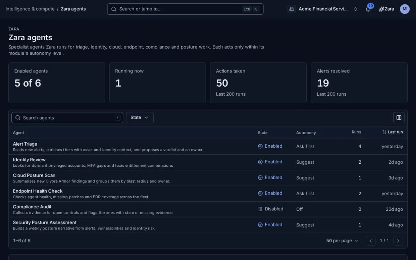This screenshot has width=416, height=260.
Task: Click the magnifier icon in Search agents
Action: click(x=18, y=118)
